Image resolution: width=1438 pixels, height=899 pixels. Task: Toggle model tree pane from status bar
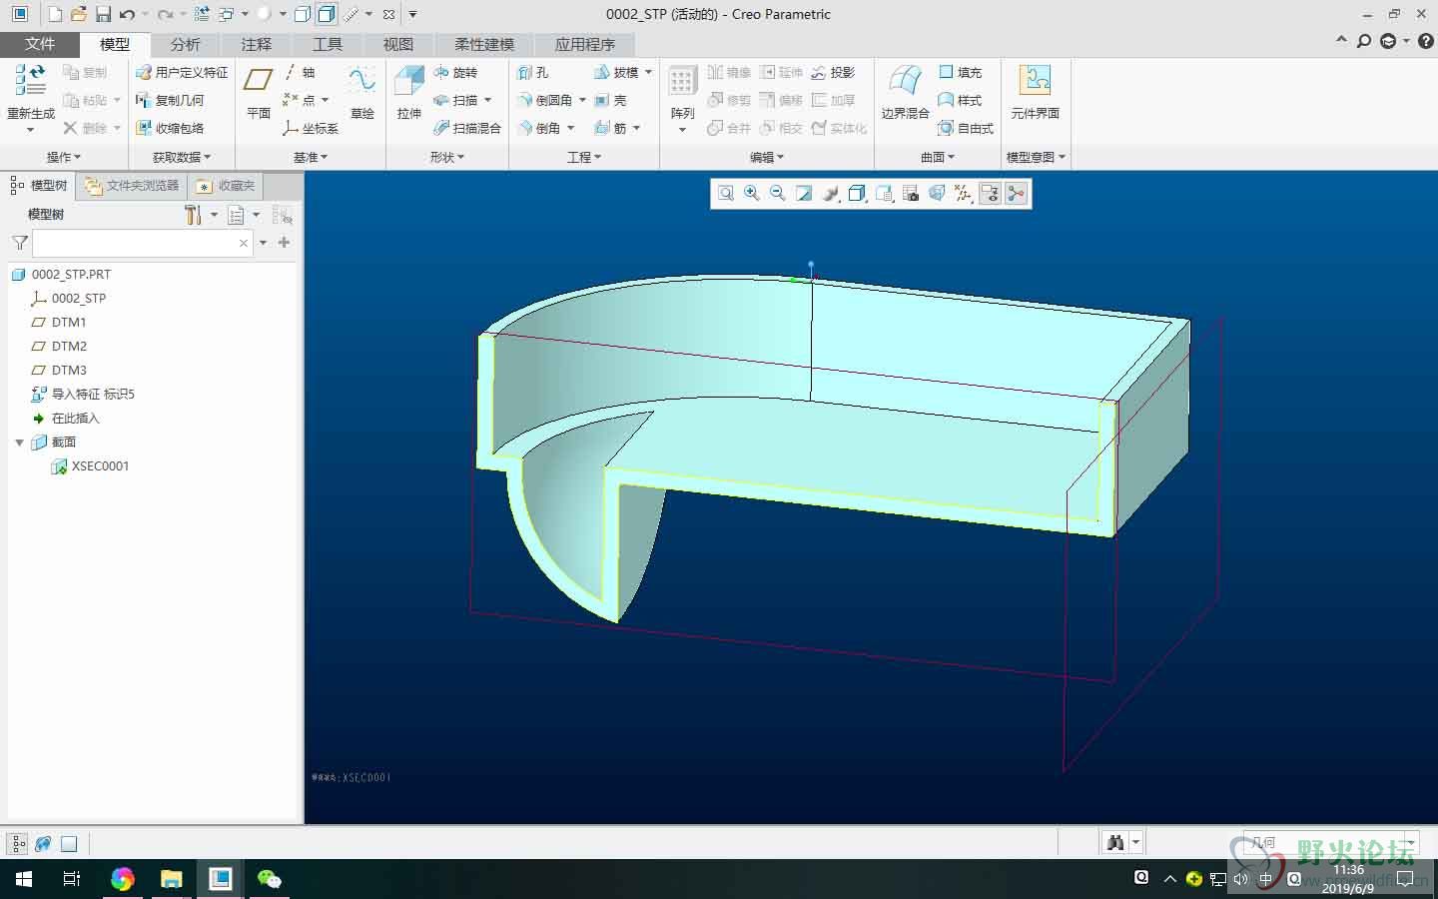pyautogui.click(x=18, y=844)
